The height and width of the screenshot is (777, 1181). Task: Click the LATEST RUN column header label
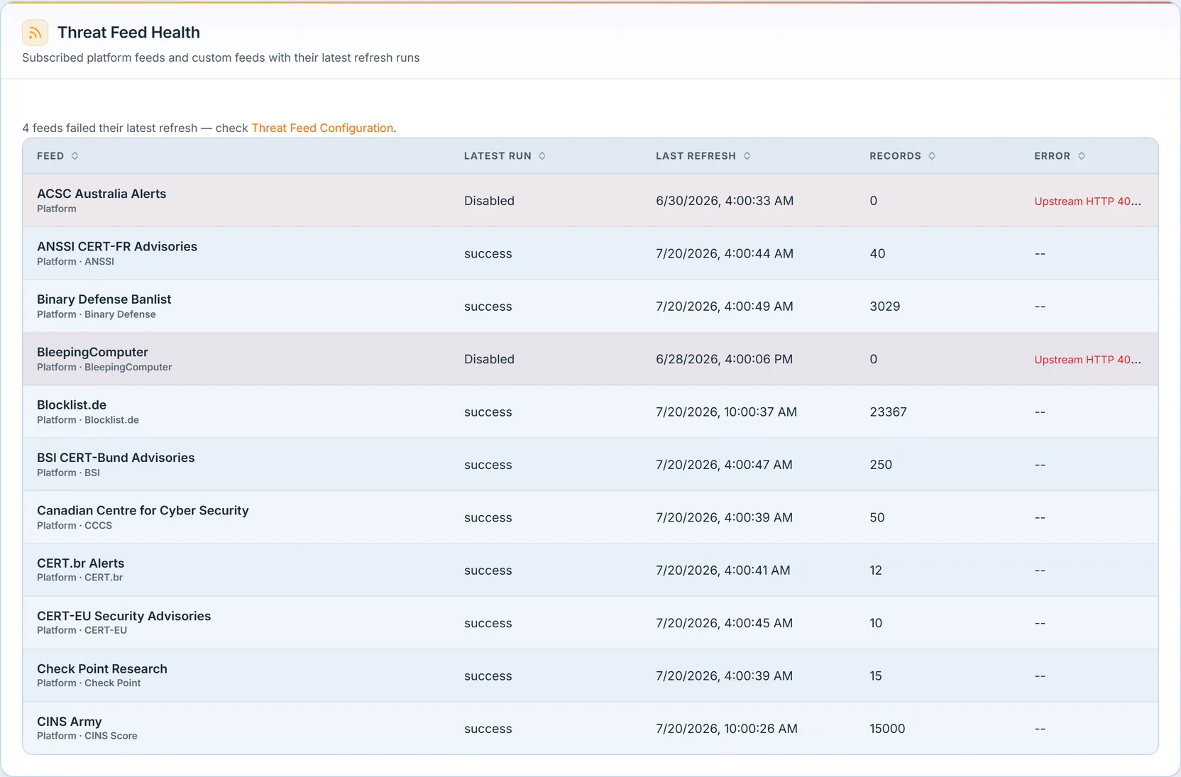[x=498, y=156]
